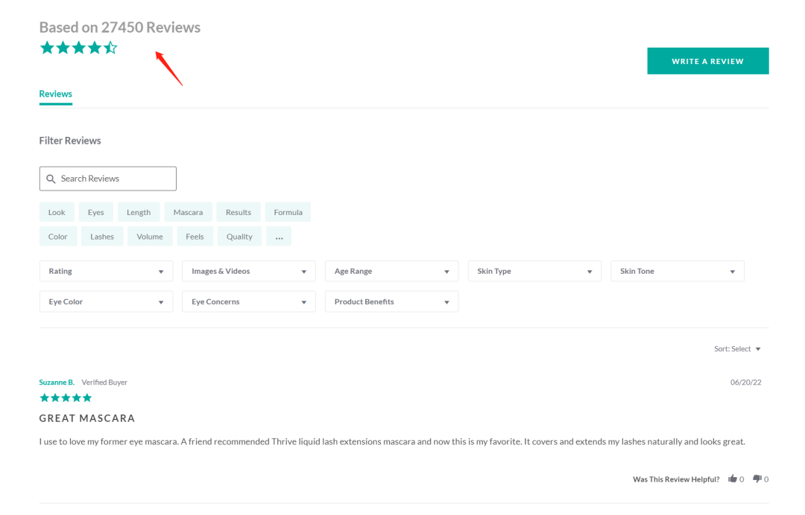
Task: Filter reviews by Mascara tag
Action: pos(188,212)
